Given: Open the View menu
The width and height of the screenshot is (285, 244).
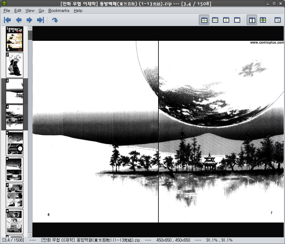Looking at the screenshot, I should pos(30,10).
